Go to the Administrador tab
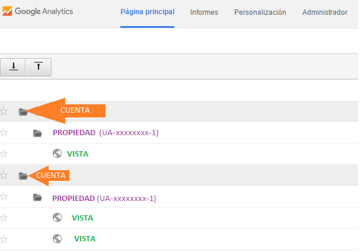This screenshot has width=364, height=252. coord(324,12)
